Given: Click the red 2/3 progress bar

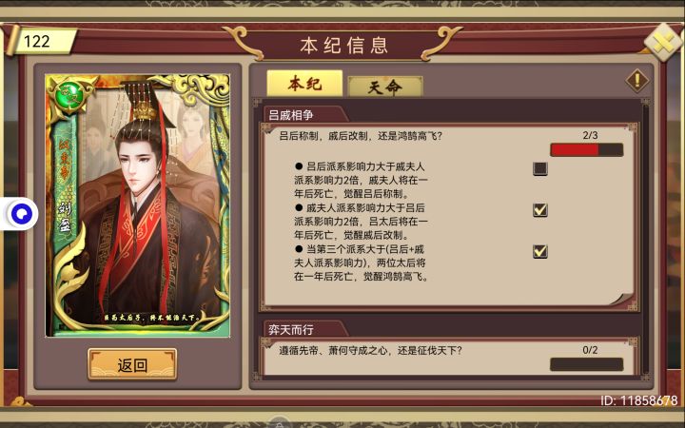Looking at the screenshot, I should [x=586, y=150].
